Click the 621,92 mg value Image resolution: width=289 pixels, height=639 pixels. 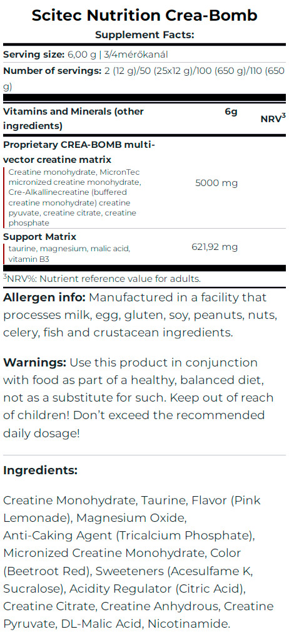tap(215, 247)
